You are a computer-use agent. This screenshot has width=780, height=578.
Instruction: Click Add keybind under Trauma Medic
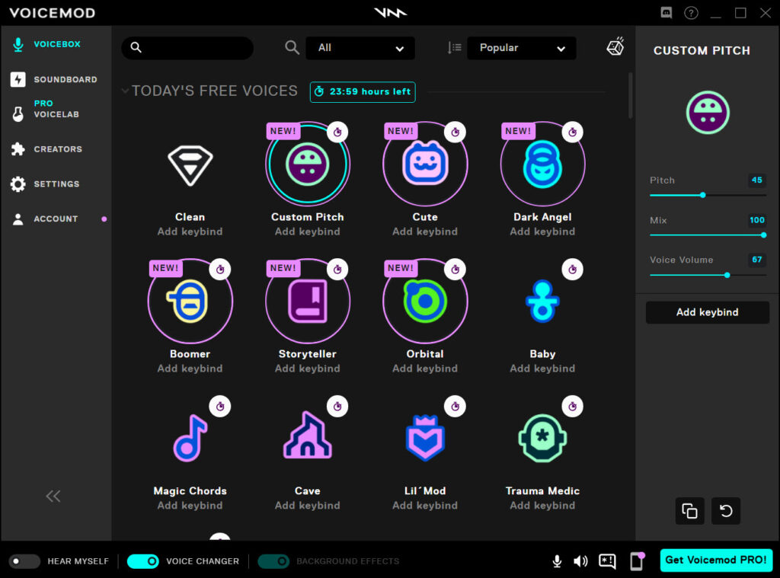[x=542, y=506]
